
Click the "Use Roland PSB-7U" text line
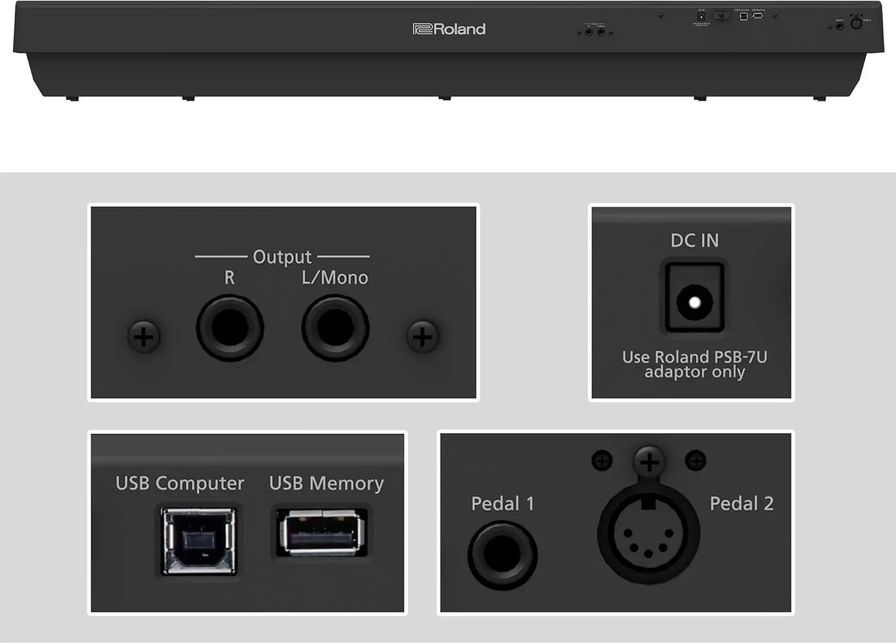click(x=695, y=357)
